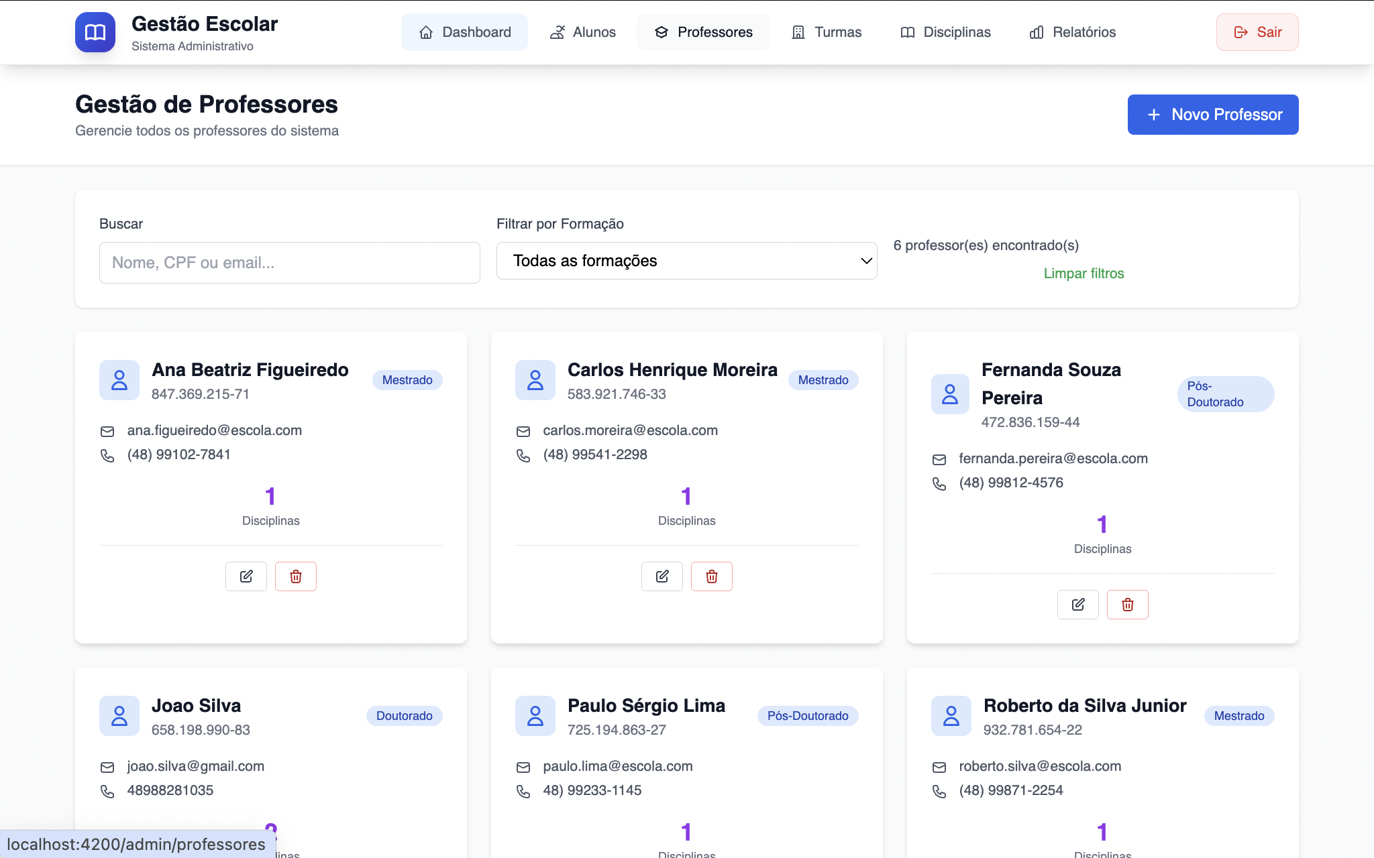This screenshot has width=1374, height=858.
Task: Click Roberto da Silva Junior's avatar icon
Action: [x=951, y=716]
